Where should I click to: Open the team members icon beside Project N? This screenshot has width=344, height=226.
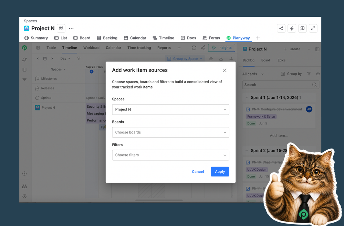click(61, 28)
